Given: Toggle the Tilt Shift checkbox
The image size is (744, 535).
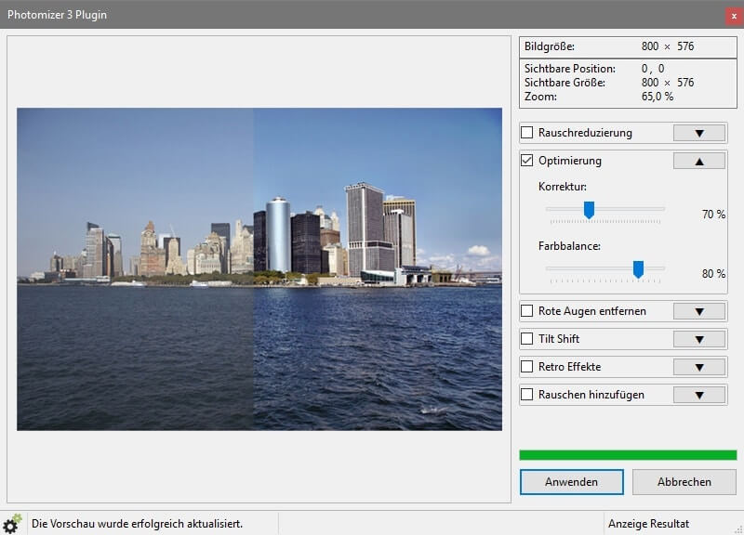Looking at the screenshot, I should click(x=527, y=339).
